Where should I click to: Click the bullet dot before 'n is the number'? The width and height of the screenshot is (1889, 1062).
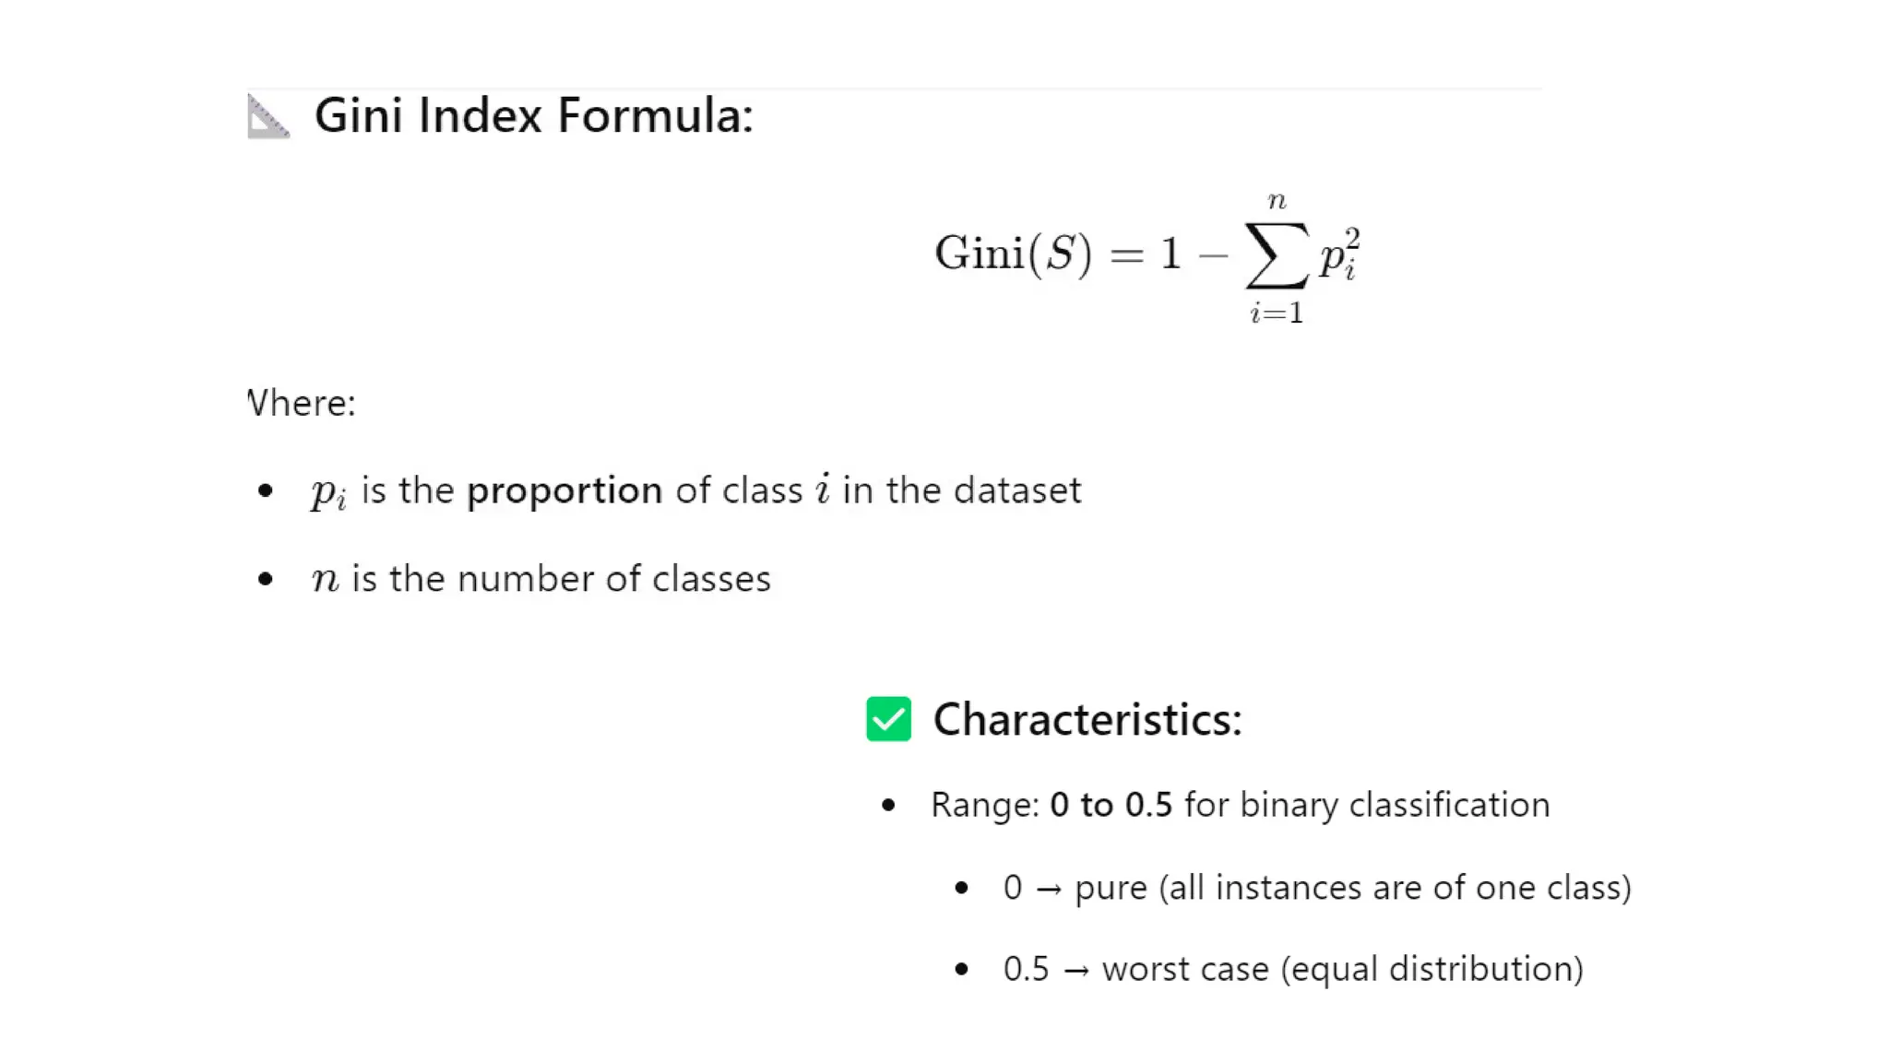[266, 579]
